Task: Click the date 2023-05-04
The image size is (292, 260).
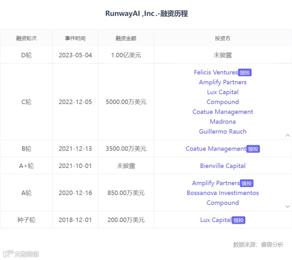Action: [75, 55]
